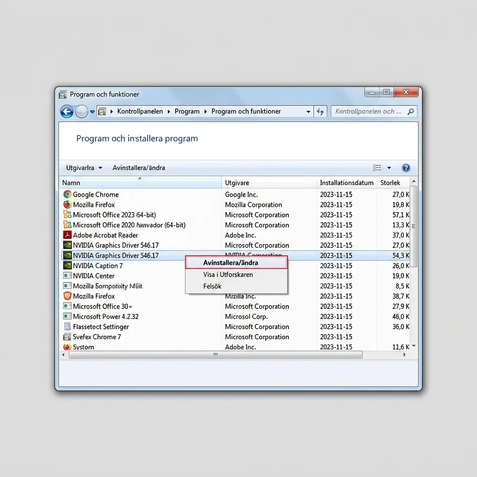
Task: Click the Microsoft Power 4.2.32 icon
Action: tap(67, 316)
